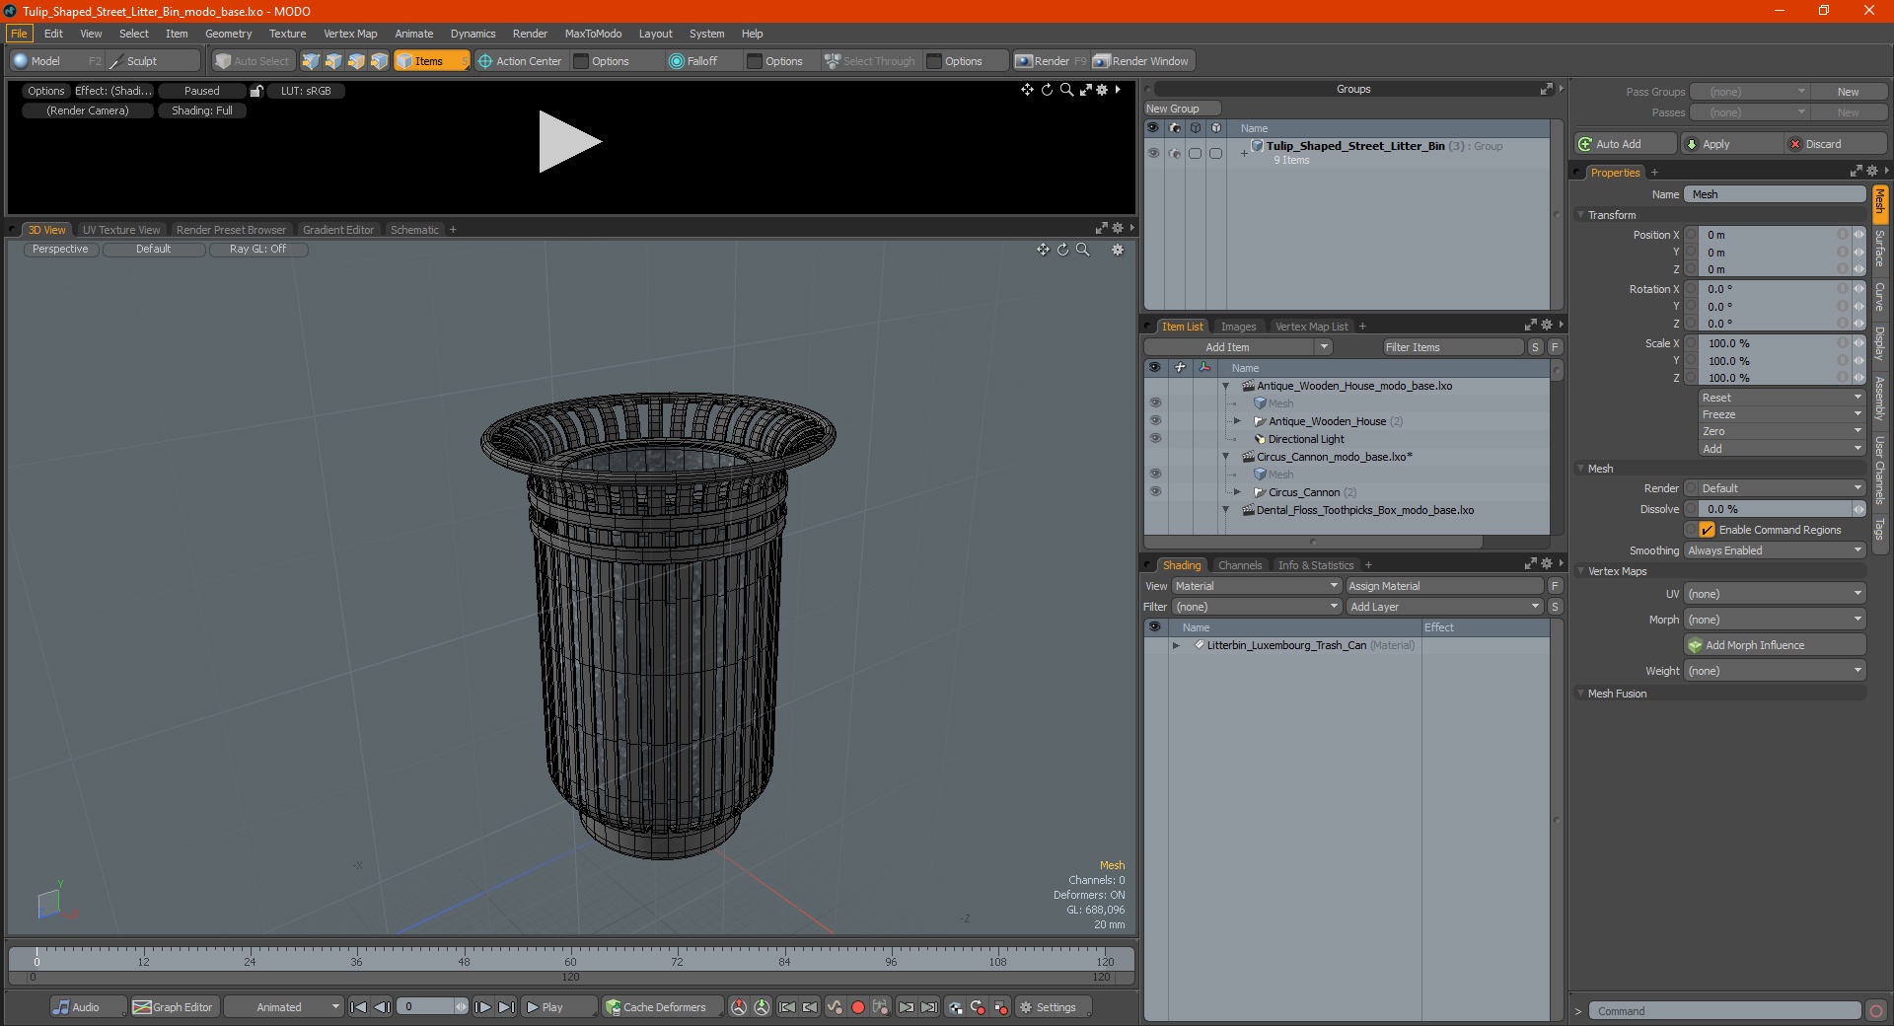This screenshot has height=1026, width=1894.
Task: Click the record keyframe red button
Action: pos(857,1007)
